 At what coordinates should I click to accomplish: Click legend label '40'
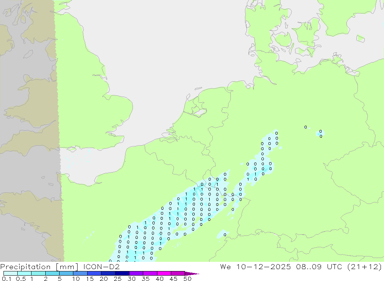(x=159, y=279)
